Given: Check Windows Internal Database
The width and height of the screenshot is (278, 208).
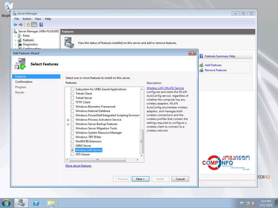Looking at the screenshot, I should coord(72,111).
